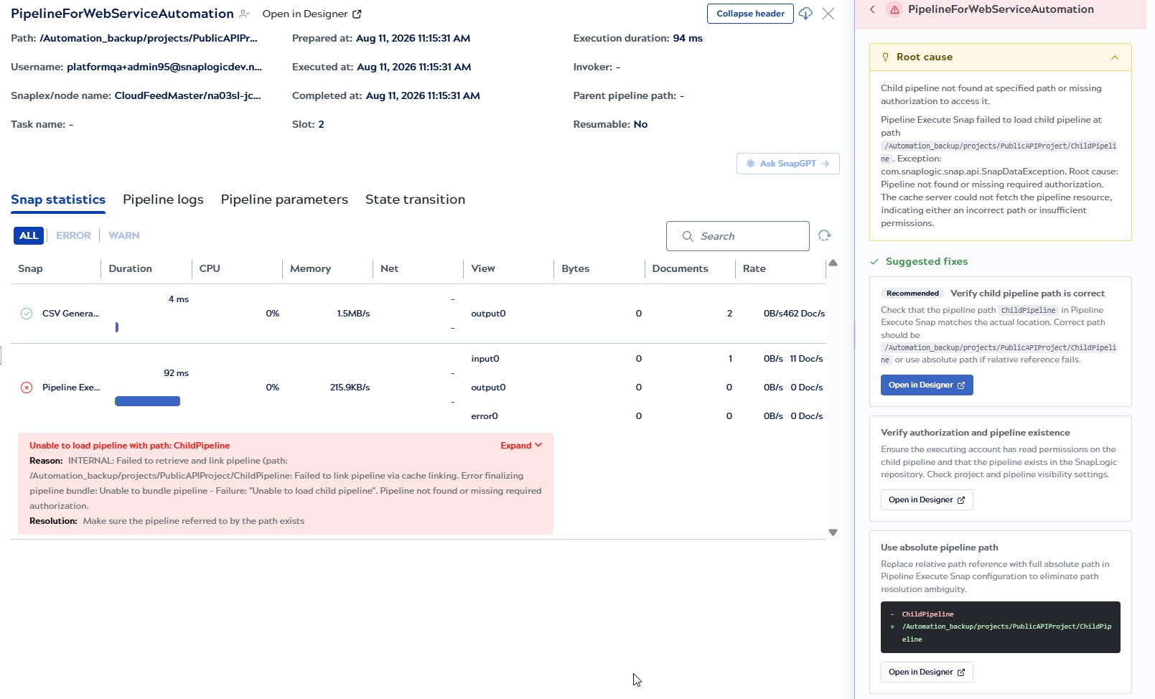Click the error0 view entry
Viewport: 1155px width, 699px height.
pyautogui.click(x=485, y=416)
